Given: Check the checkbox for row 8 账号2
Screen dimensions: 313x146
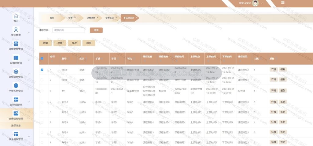Looking at the screenshot, I should click(x=42, y=142).
